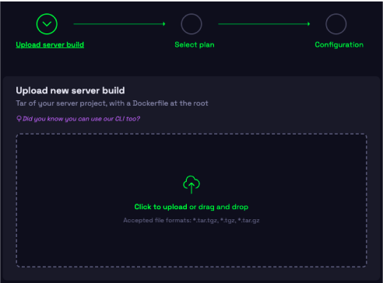Click the *.tgz format text

tap(228, 220)
